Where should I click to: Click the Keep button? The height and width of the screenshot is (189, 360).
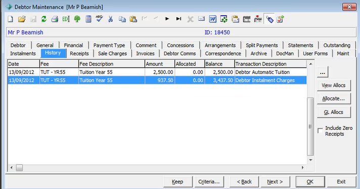point(177,181)
